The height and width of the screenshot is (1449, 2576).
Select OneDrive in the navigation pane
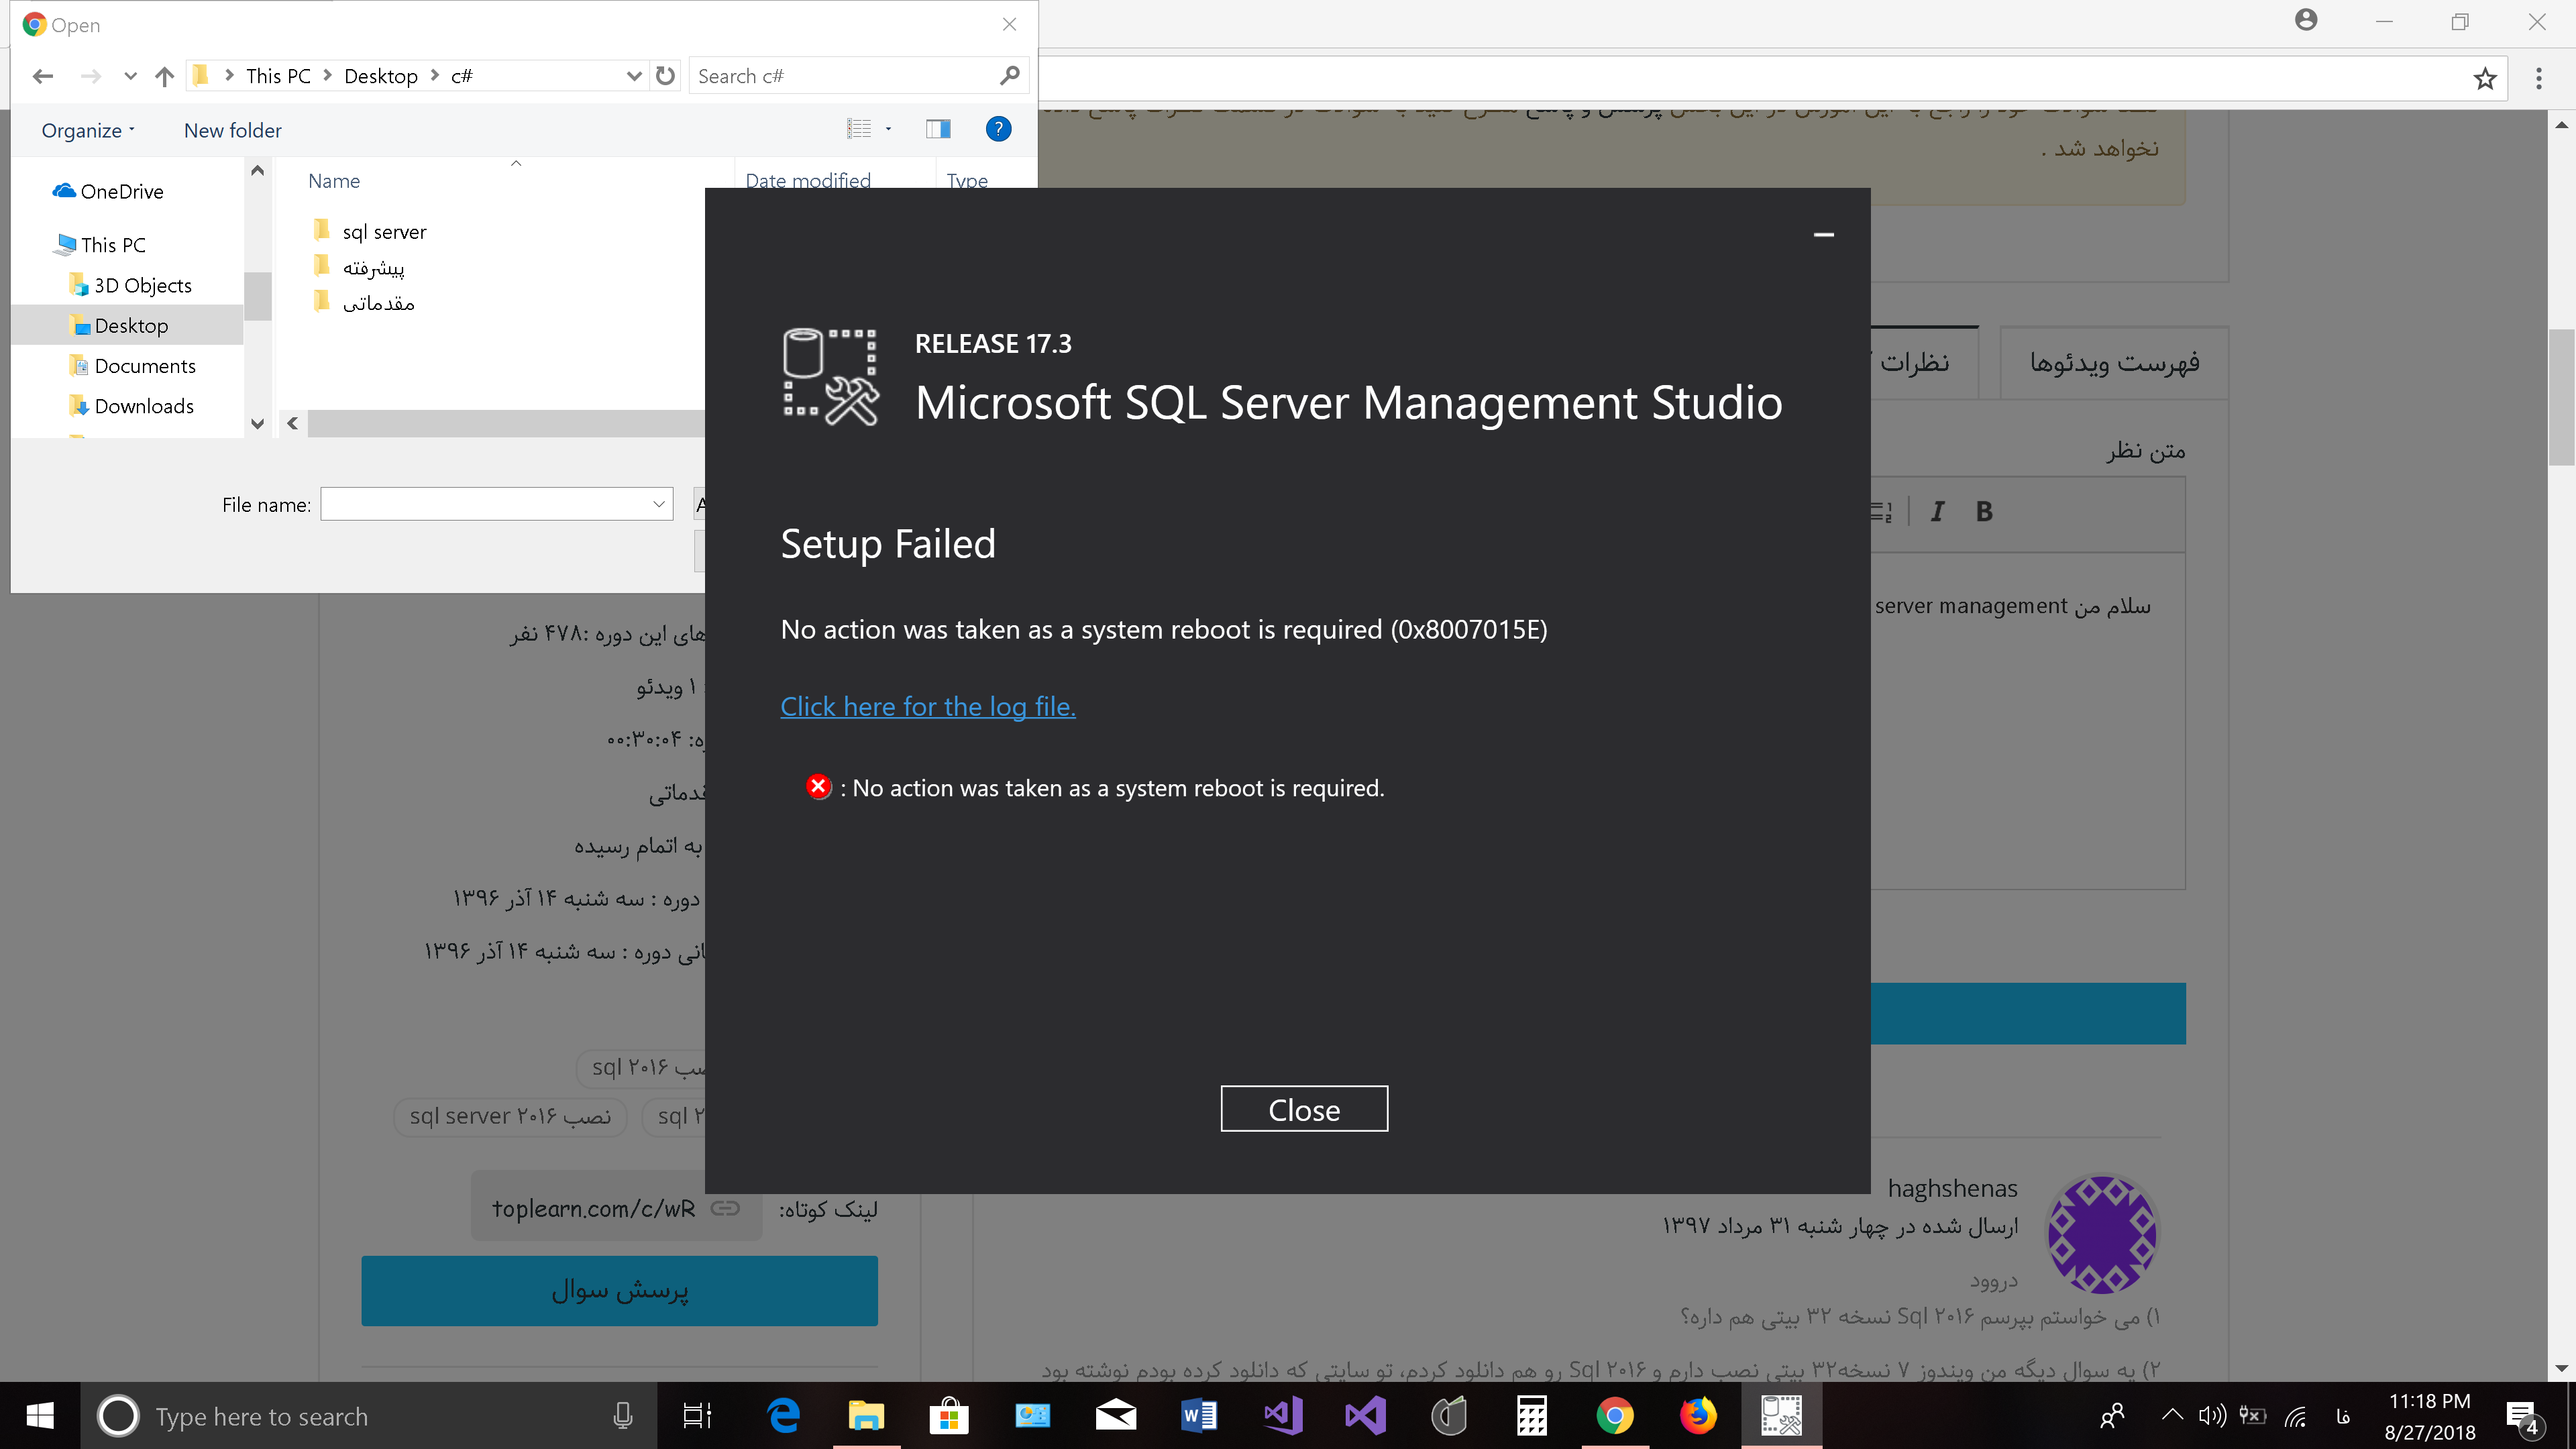point(108,191)
